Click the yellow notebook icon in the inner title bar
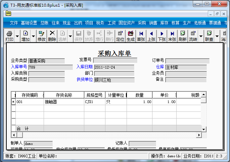 [8, 13]
